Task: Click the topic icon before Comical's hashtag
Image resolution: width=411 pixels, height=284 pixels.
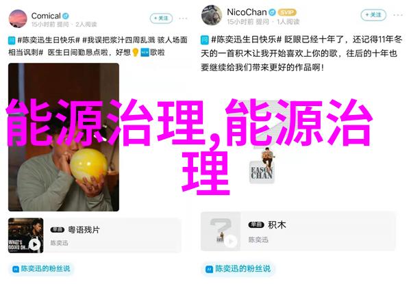Action: [x=12, y=40]
